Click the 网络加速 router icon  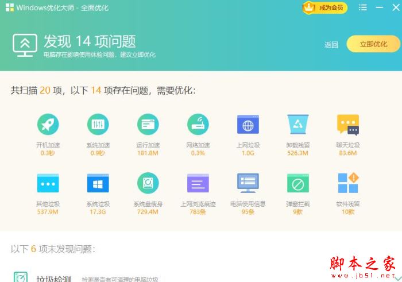tap(198, 124)
